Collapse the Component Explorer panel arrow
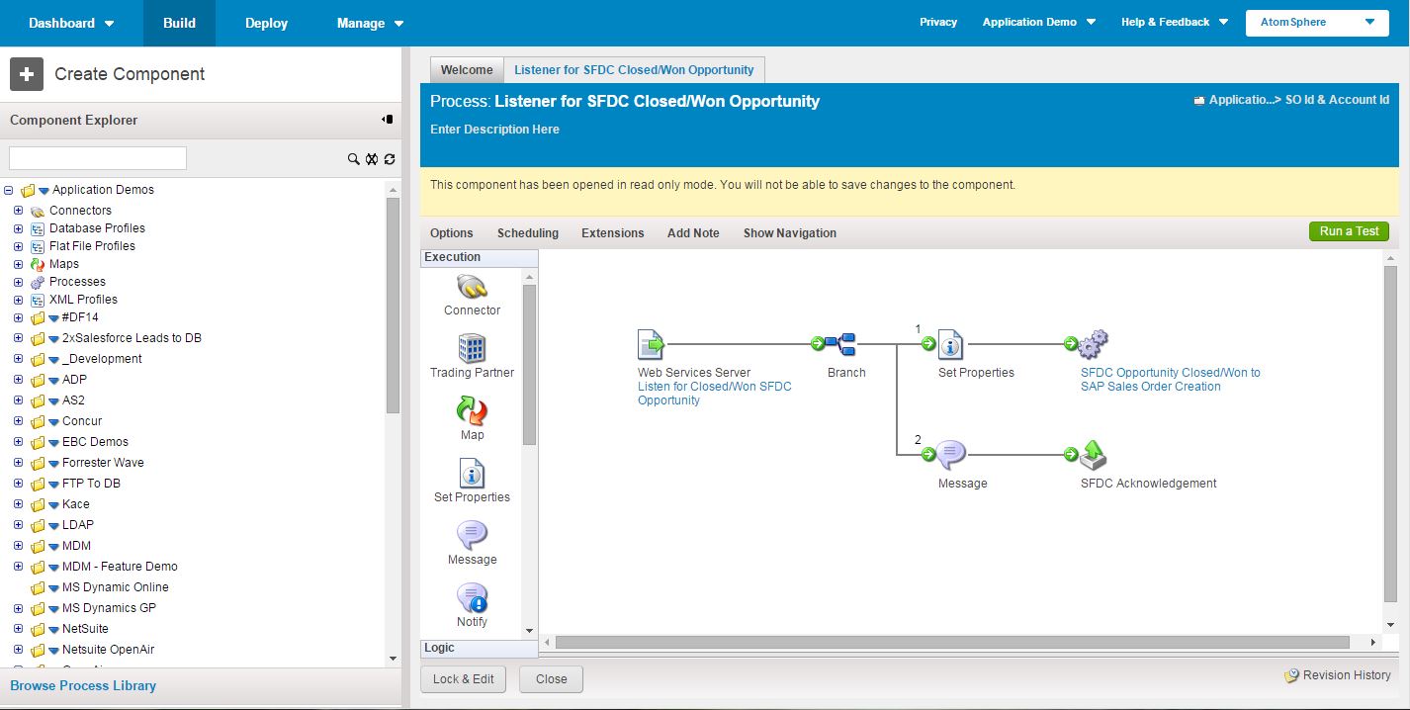Image resolution: width=1410 pixels, height=710 pixels. 388,120
